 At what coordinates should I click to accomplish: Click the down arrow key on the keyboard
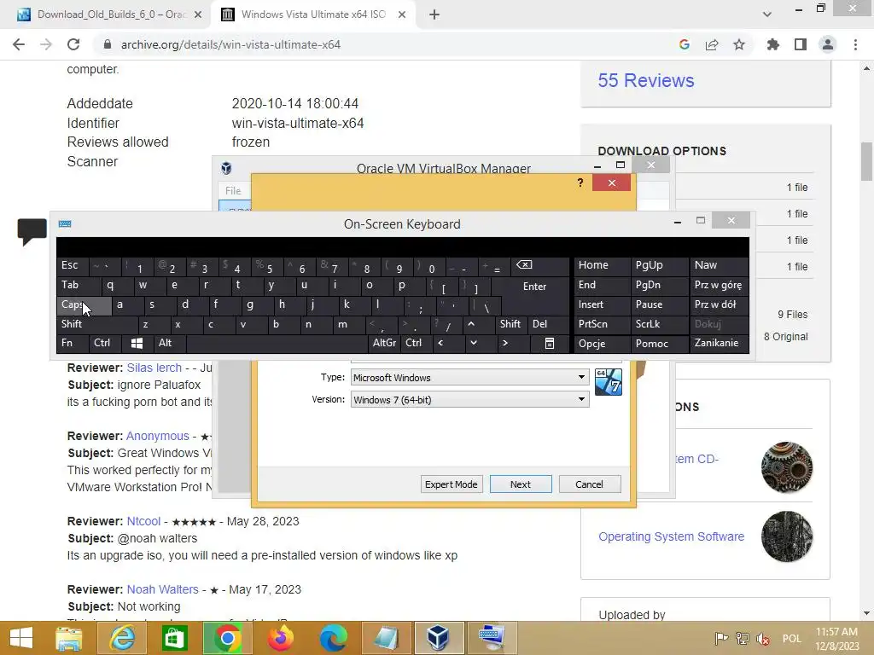click(474, 343)
